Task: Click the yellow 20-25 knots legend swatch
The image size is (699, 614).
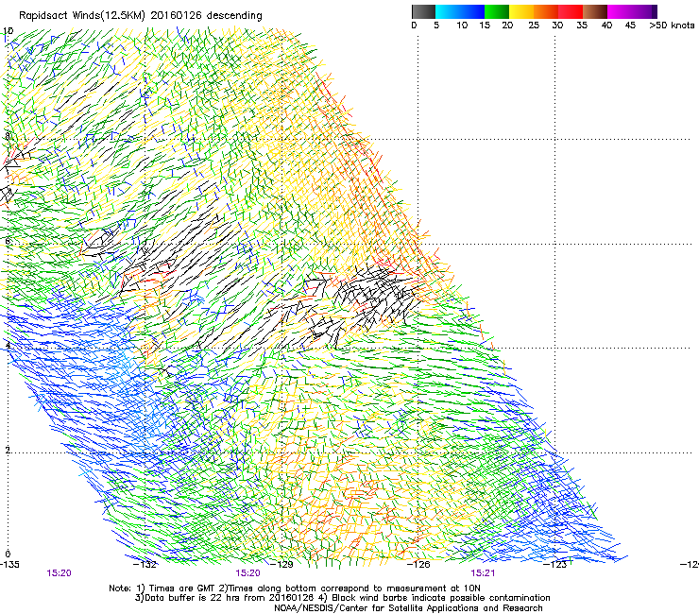Action: (521, 11)
